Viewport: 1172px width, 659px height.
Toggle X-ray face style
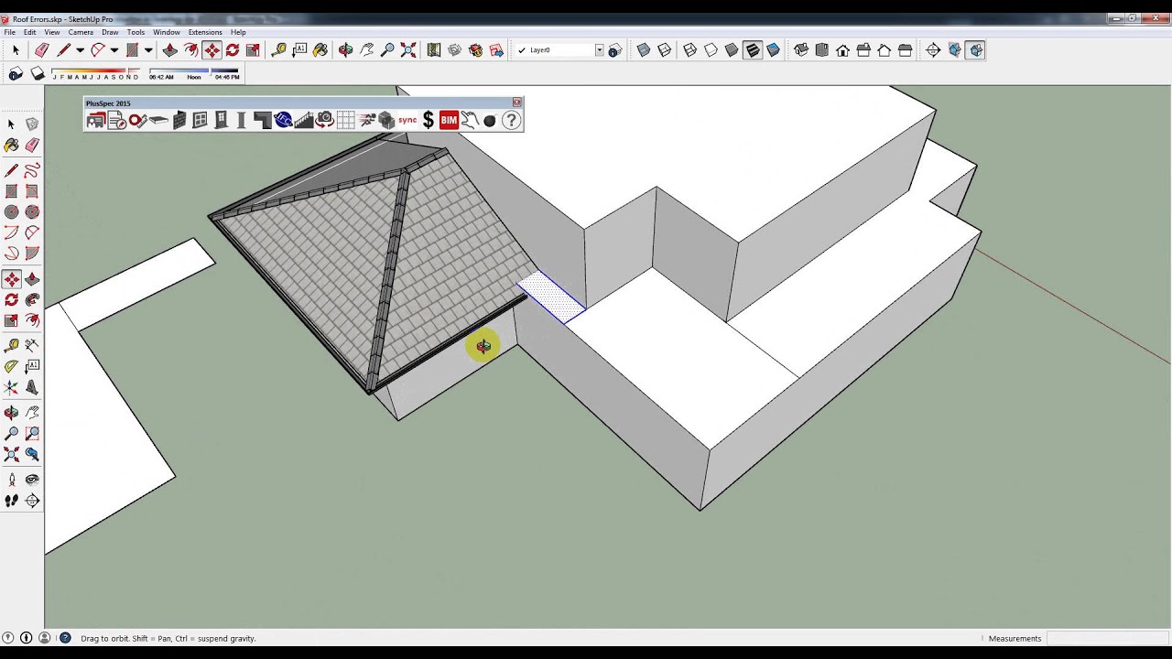pos(644,50)
